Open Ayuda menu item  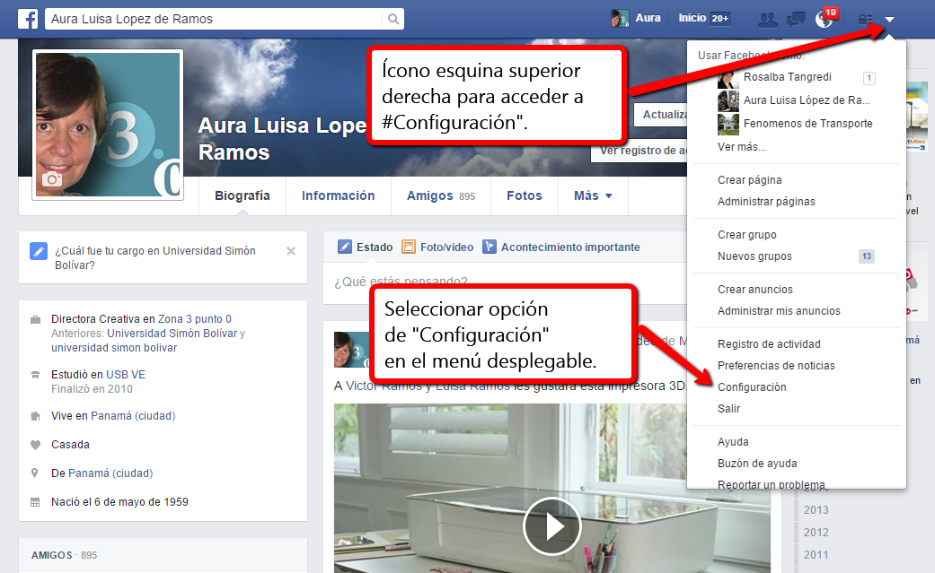733,442
